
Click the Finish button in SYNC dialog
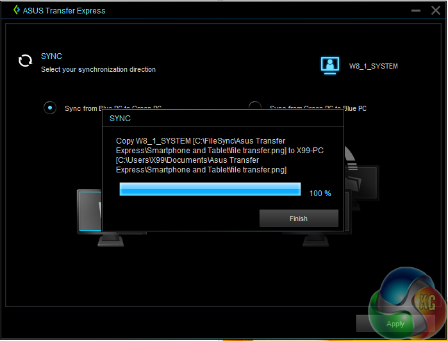(x=299, y=219)
